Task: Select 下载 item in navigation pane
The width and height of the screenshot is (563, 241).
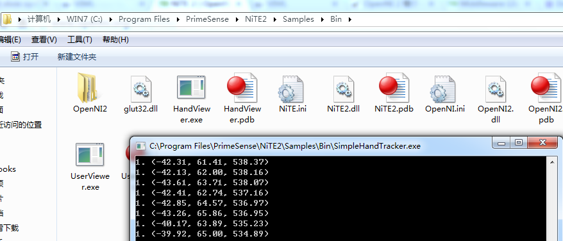Action: 10,228
